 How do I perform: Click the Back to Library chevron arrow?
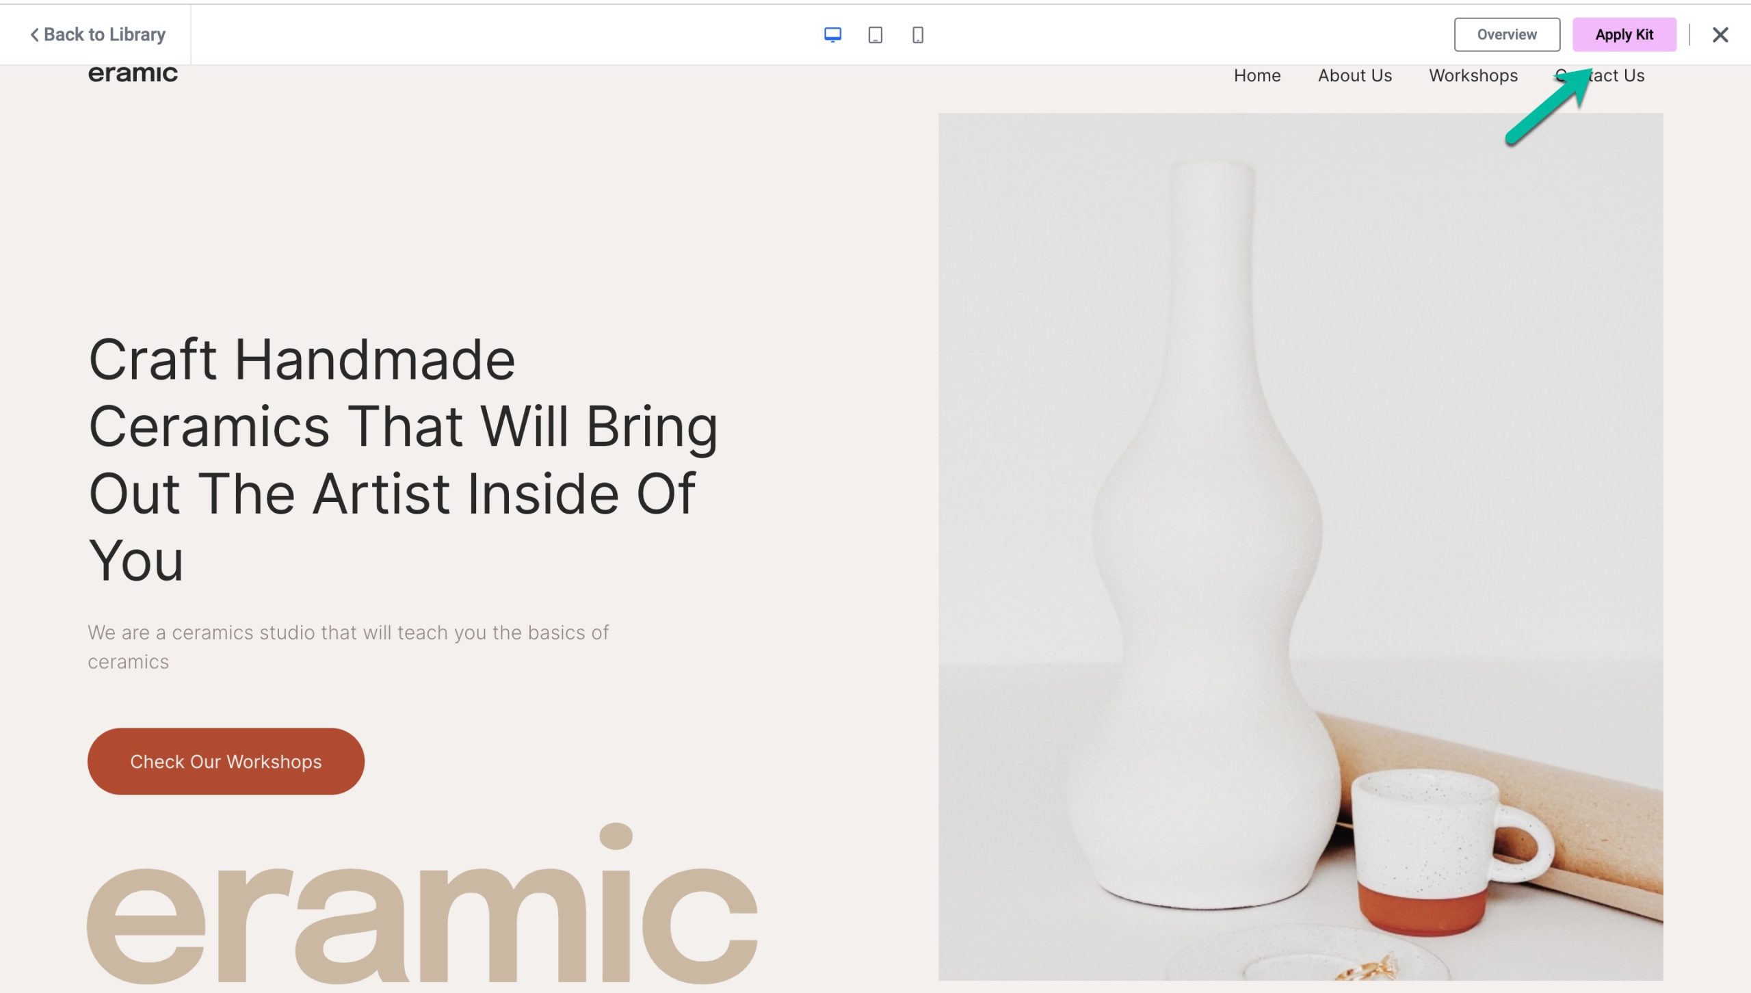[x=34, y=35]
